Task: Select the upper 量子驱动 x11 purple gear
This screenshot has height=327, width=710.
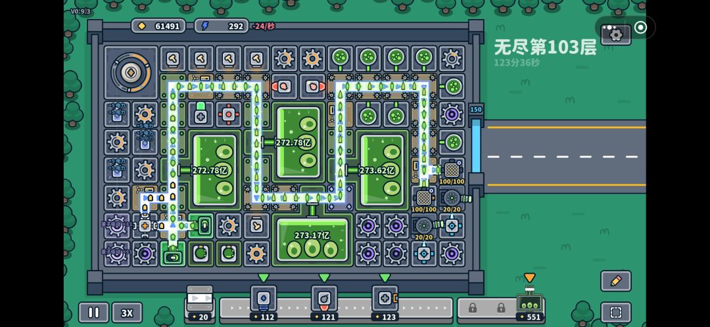Action: click(x=117, y=225)
